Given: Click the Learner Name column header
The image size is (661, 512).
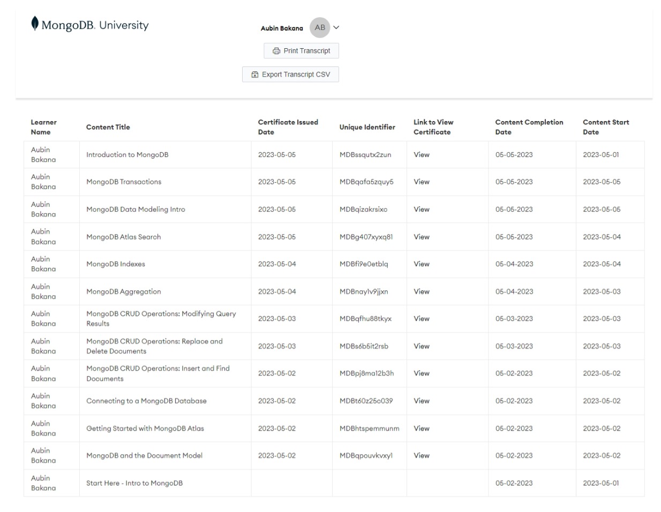Looking at the screenshot, I should click(43, 127).
